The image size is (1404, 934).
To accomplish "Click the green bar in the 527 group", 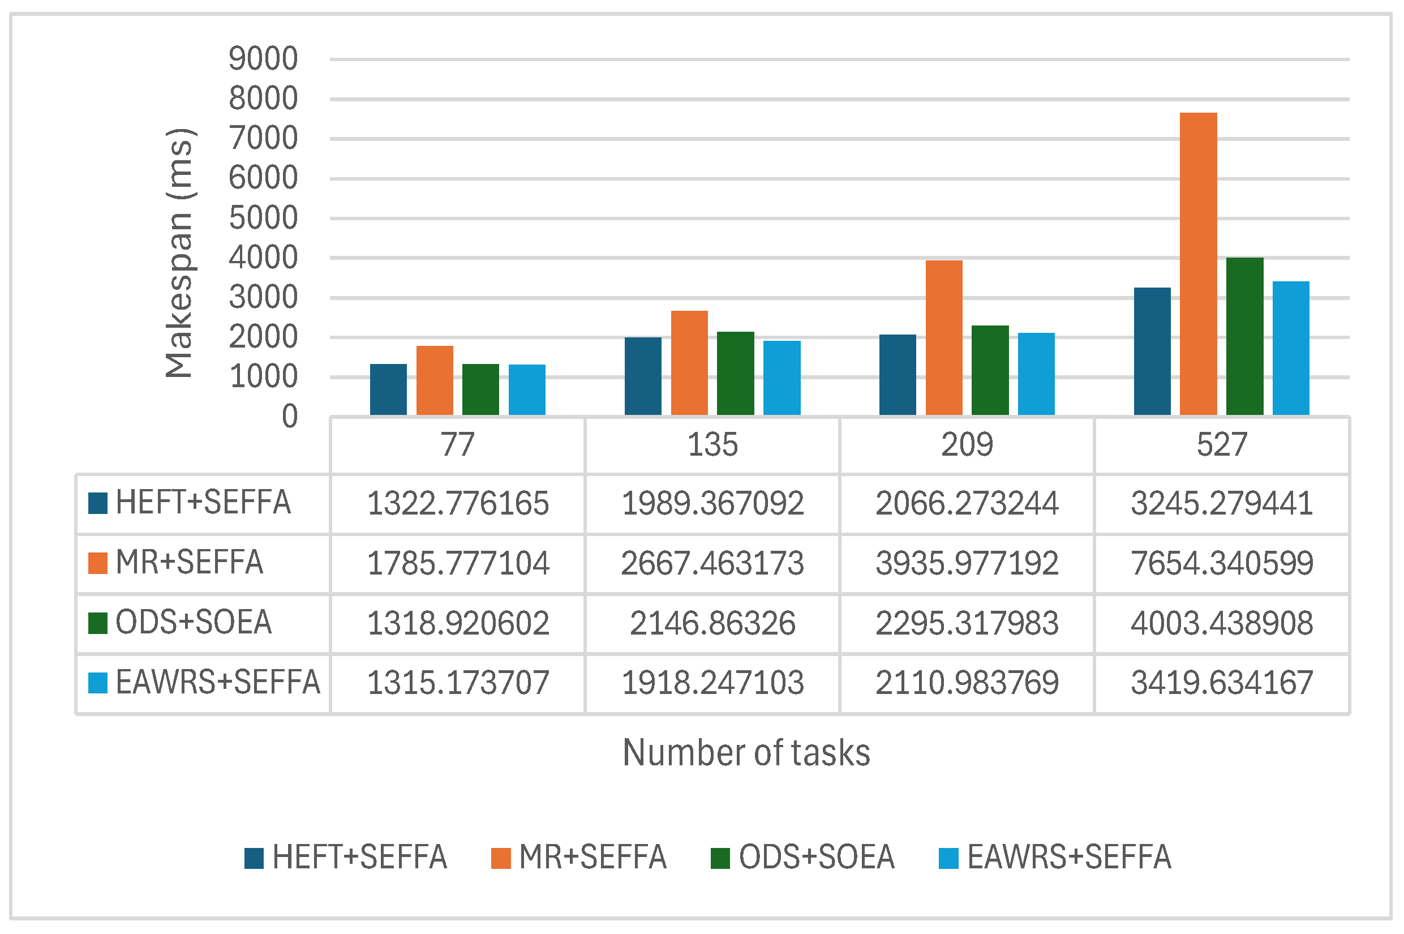I will [x=1244, y=336].
